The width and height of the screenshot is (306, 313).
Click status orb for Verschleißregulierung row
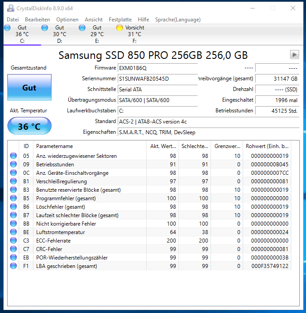13,181
